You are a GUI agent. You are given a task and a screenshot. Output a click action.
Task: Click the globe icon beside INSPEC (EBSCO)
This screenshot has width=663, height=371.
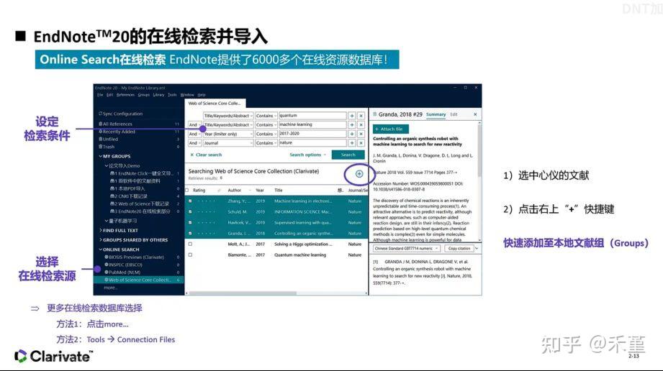point(107,265)
